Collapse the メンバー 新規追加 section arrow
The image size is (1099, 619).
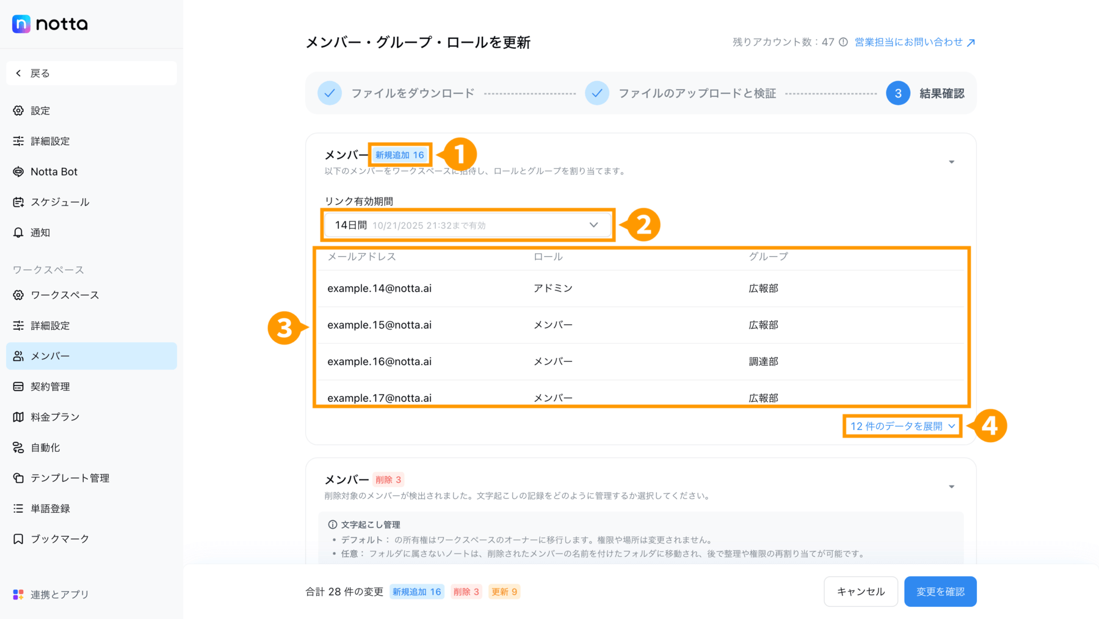pyautogui.click(x=951, y=162)
